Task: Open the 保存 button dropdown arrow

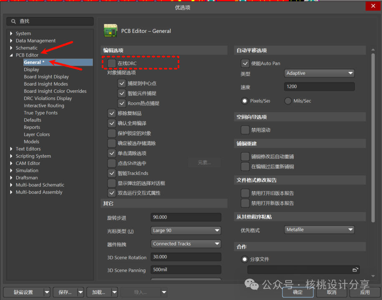Action: (80, 292)
